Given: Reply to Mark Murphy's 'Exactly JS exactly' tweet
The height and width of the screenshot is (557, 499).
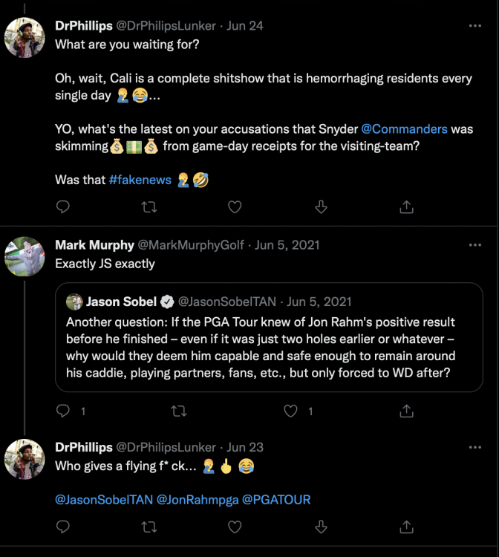Looking at the screenshot, I should (63, 411).
